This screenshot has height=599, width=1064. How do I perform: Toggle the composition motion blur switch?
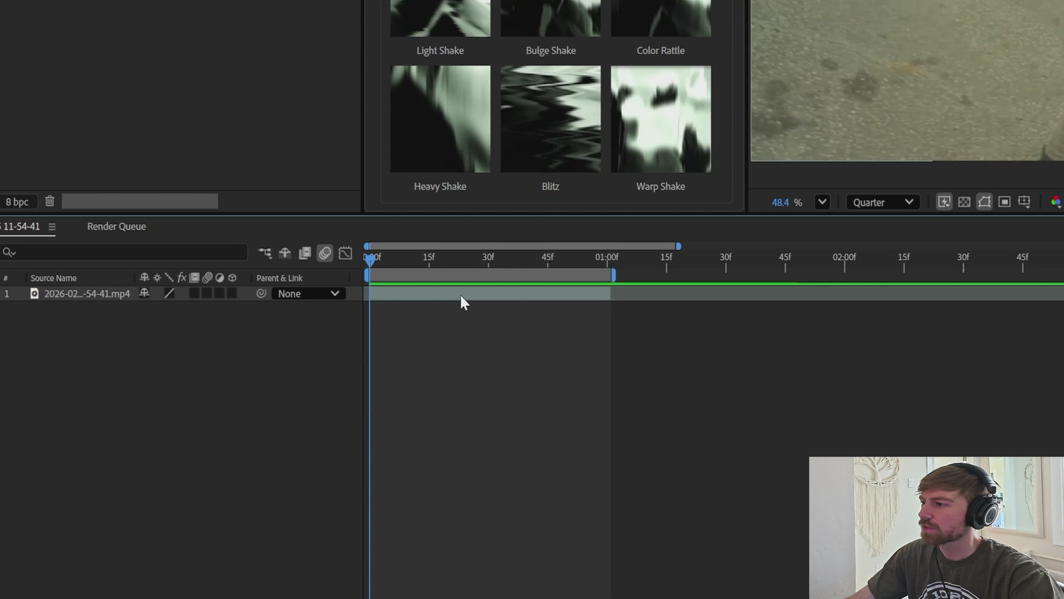[325, 253]
